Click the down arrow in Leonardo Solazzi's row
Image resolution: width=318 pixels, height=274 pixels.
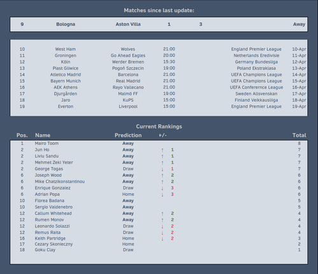[x=162, y=226]
